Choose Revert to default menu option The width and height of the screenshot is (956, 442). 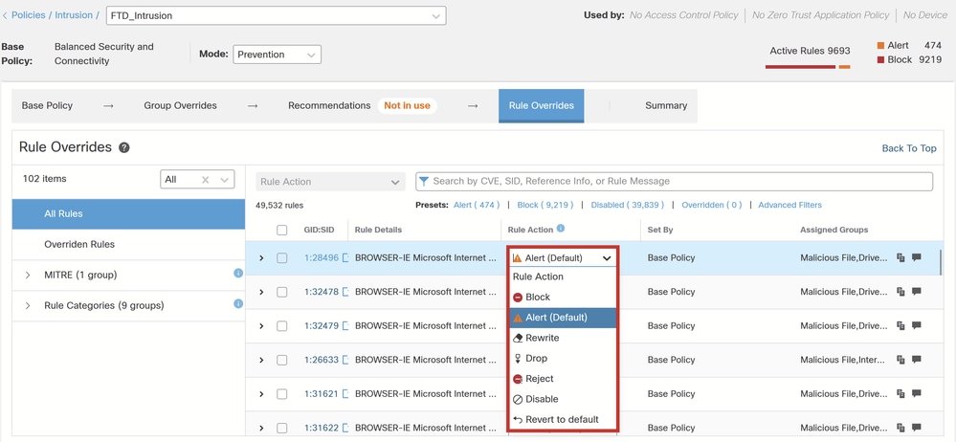563,419
